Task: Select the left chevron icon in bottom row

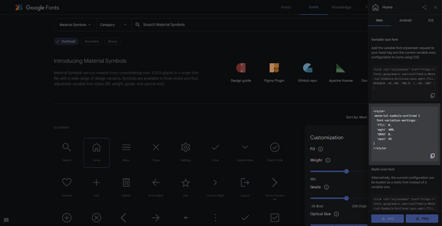Action: click(x=123, y=218)
